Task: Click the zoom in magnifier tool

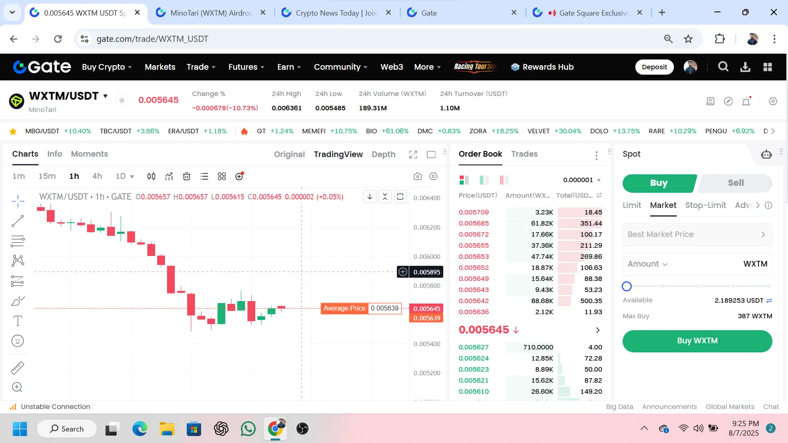Action: click(x=18, y=387)
